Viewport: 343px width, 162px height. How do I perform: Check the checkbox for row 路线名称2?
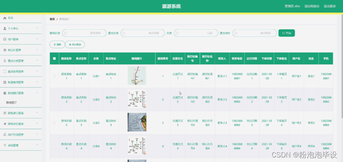coord(54,99)
